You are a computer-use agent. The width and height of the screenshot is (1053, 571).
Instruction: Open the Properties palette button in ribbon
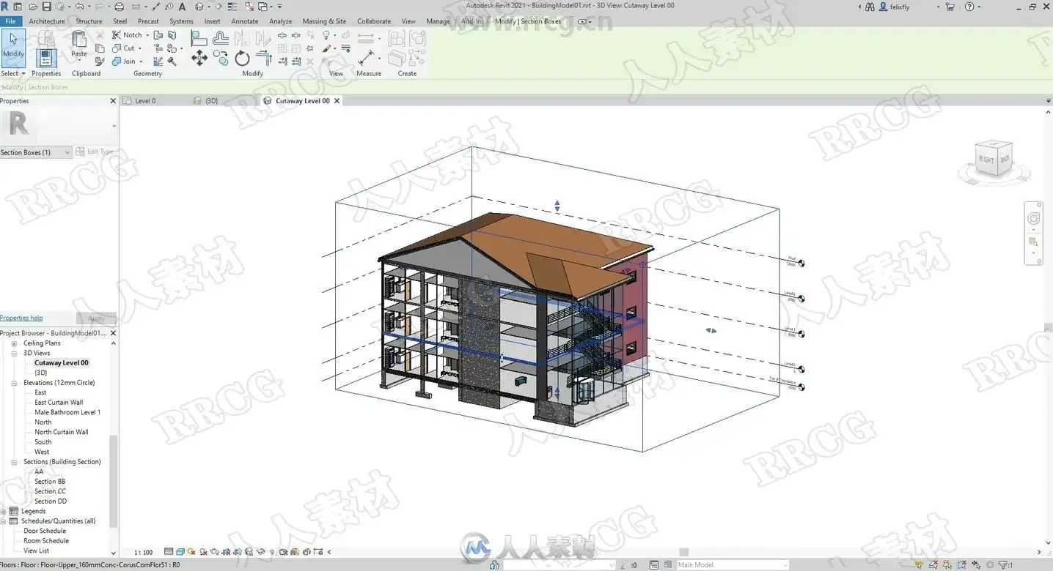(46, 58)
